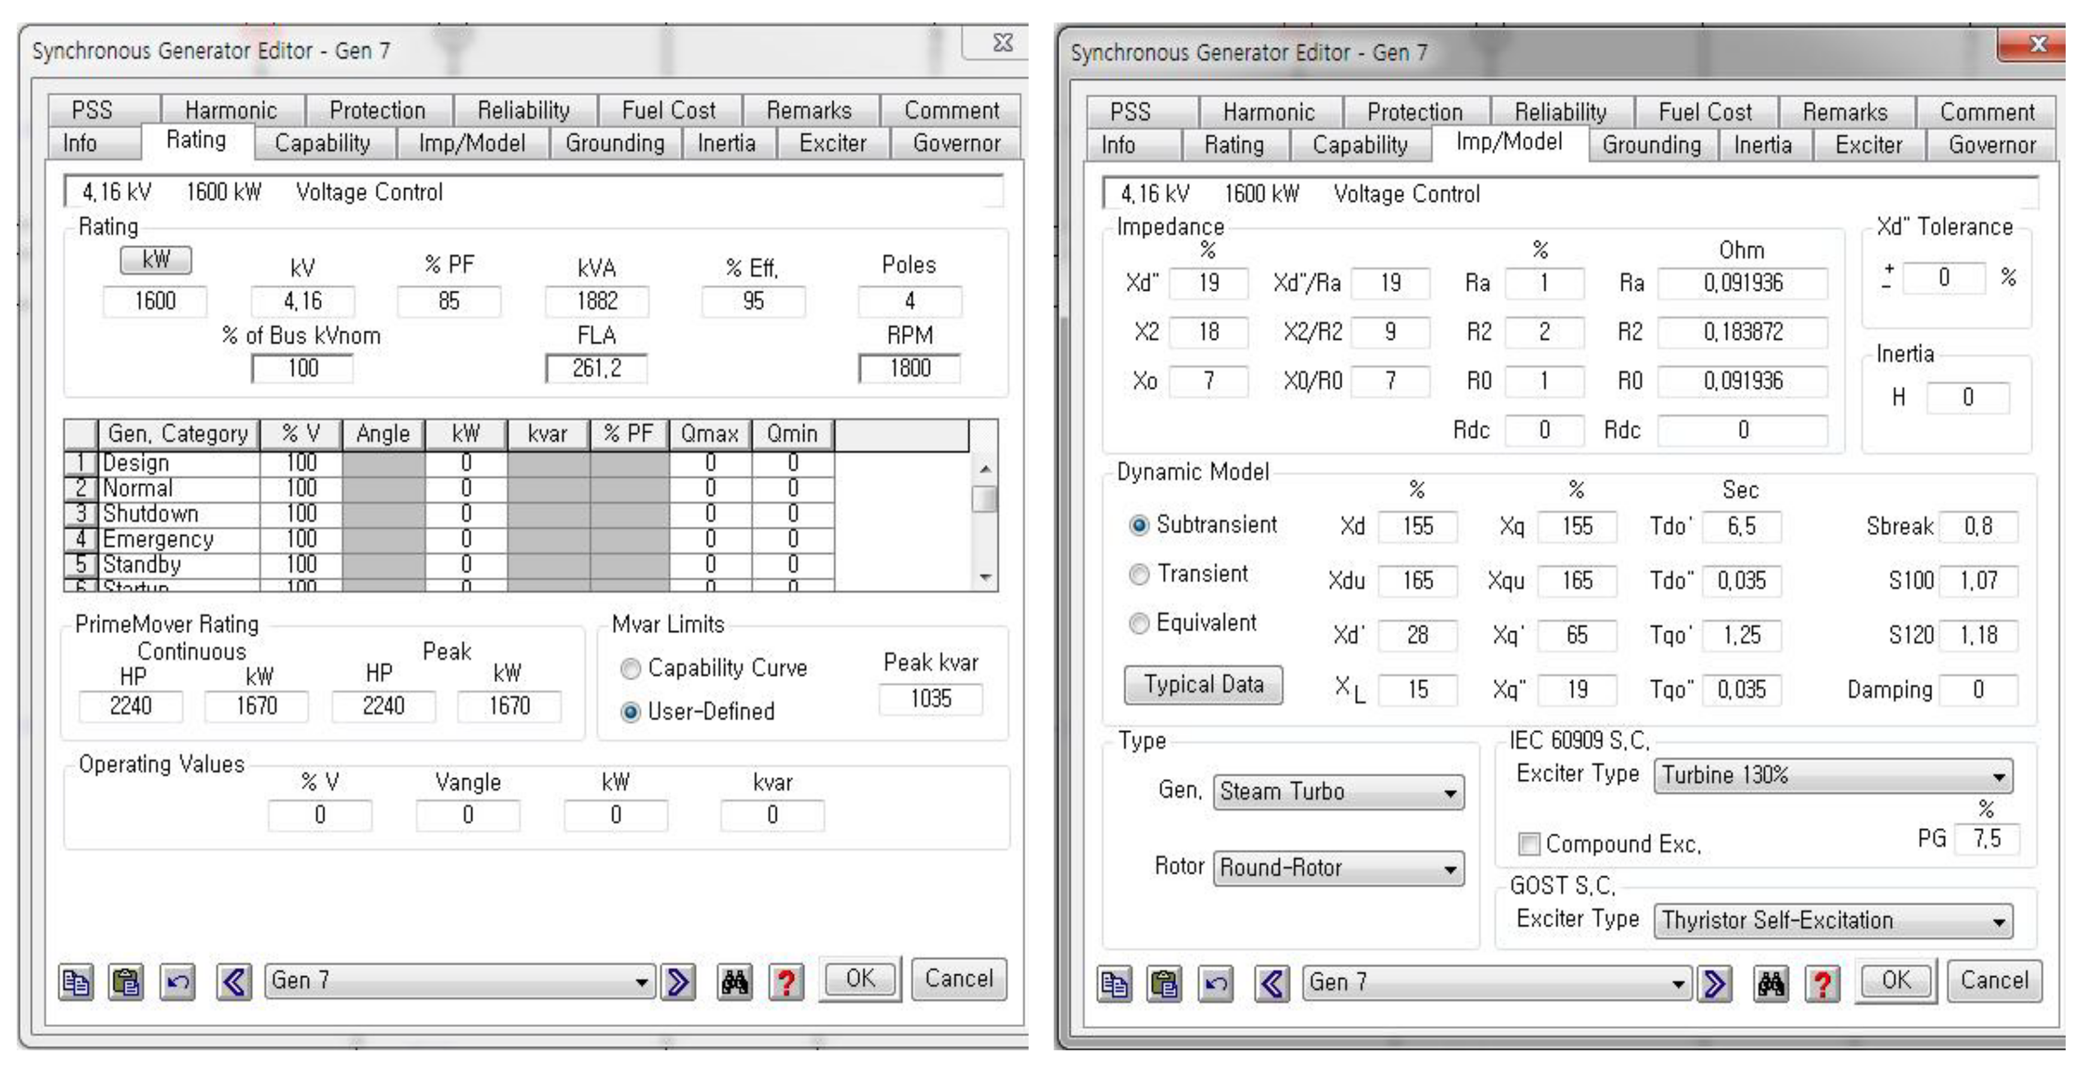Screen dimensions: 2089x1072
Task: Select the Capability Curve radio button
Action: (x=630, y=668)
